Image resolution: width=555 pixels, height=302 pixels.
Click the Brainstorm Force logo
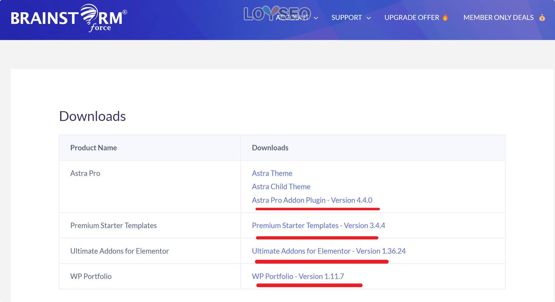coord(69,18)
